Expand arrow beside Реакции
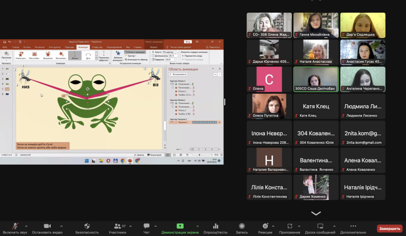The width and height of the screenshot is (406, 236). click(x=273, y=226)
